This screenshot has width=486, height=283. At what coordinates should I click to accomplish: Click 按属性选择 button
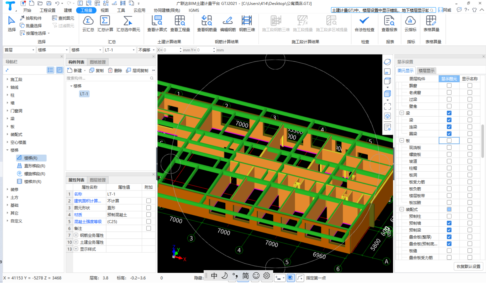[x=35, y=33]
